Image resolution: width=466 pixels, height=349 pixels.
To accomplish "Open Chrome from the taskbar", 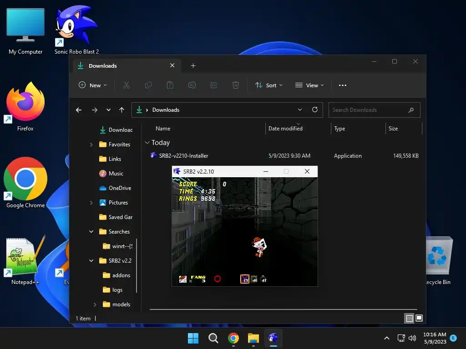I will [233, 338].
